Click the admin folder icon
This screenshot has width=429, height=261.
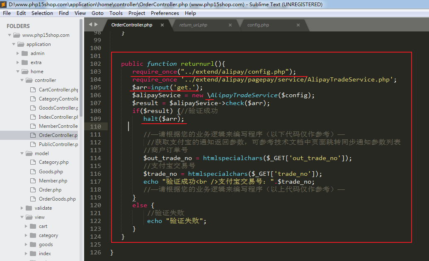25,53
